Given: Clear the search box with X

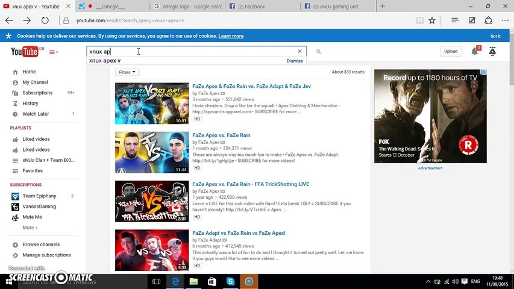Looking at the screenshot, I should (299, 51).
